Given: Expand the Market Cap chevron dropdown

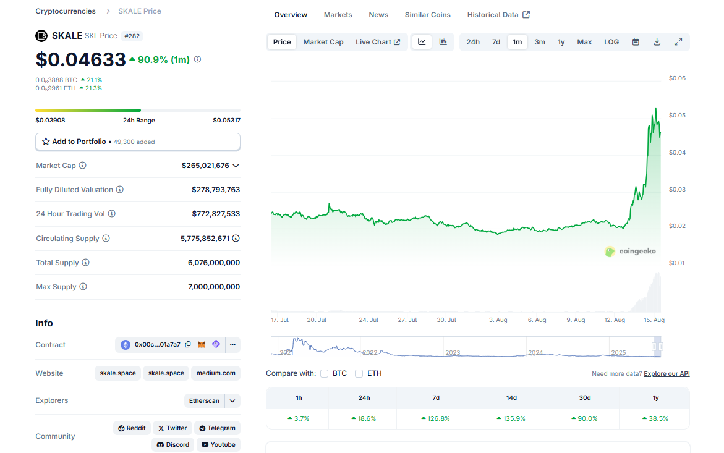Looking at the screenshot, I should click(x=236, y=166).
